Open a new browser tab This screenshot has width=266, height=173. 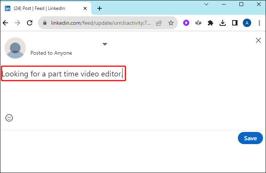pos(100,8)
